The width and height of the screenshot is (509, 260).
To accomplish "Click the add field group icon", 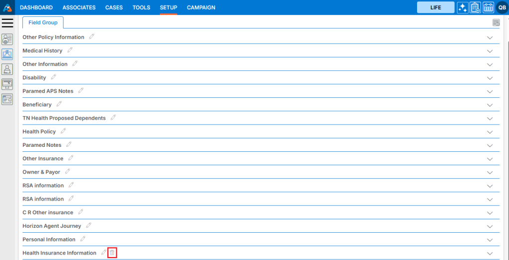I will [496, 22].
